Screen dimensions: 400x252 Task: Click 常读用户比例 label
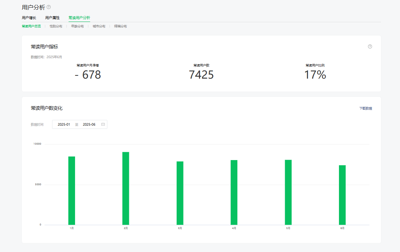click(x=315, y=65)
